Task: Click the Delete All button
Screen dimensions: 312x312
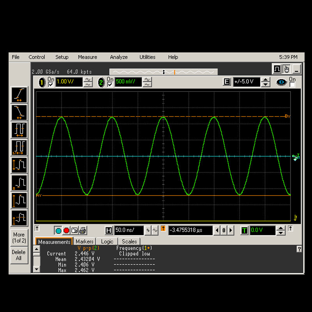Action: [x=18, y=255]
